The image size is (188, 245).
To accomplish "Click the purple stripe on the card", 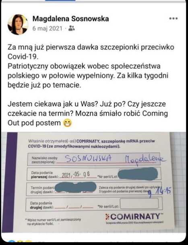I will click(x=10, y=182).
